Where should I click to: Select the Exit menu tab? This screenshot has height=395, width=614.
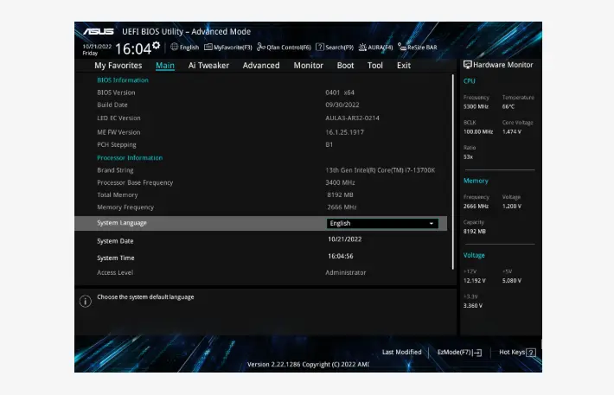404,66
